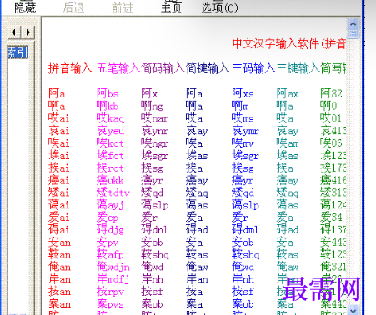Screen dimensions: 376x315
Task: Click the entry 唉kct
Action: (x=110, y=143)
